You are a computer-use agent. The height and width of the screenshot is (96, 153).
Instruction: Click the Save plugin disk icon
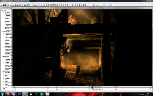tap(4, 5)
